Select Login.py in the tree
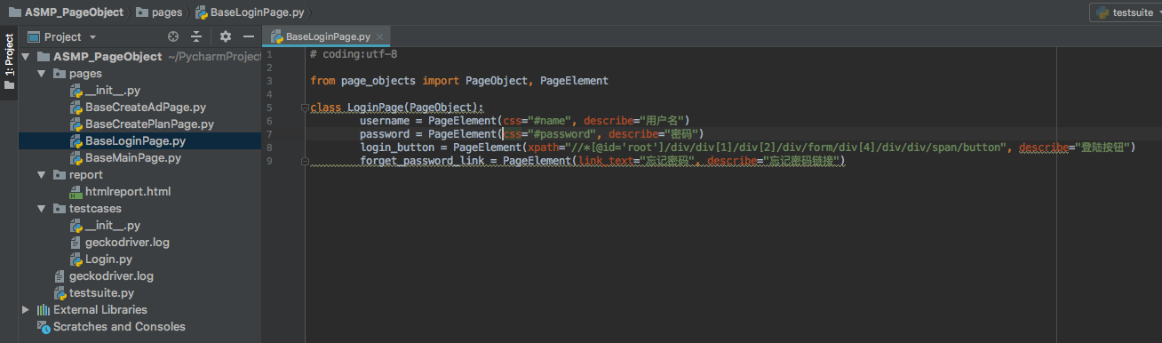This screenshot has height=343, width=1162. pos(109,259)
